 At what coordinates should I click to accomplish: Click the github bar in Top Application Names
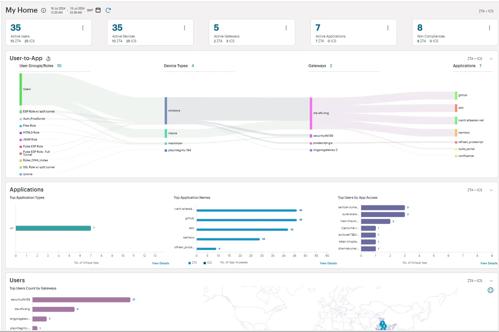click(x=247, y=220)
